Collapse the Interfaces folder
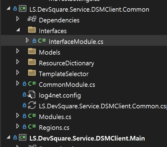Screen dimensions: 167x147 click(18, 29)
